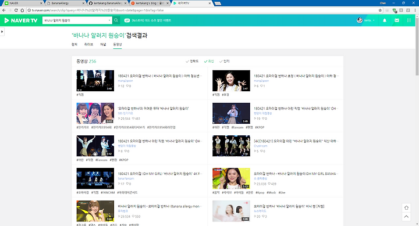The height and width of the screenshot is (226, 419).
Task: Reload the page
Action: click(x=16, y=10)
